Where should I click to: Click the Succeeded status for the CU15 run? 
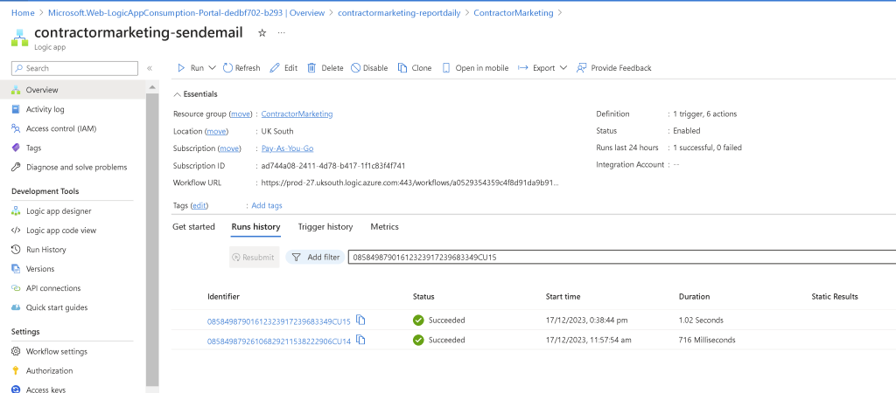[439, 320]
